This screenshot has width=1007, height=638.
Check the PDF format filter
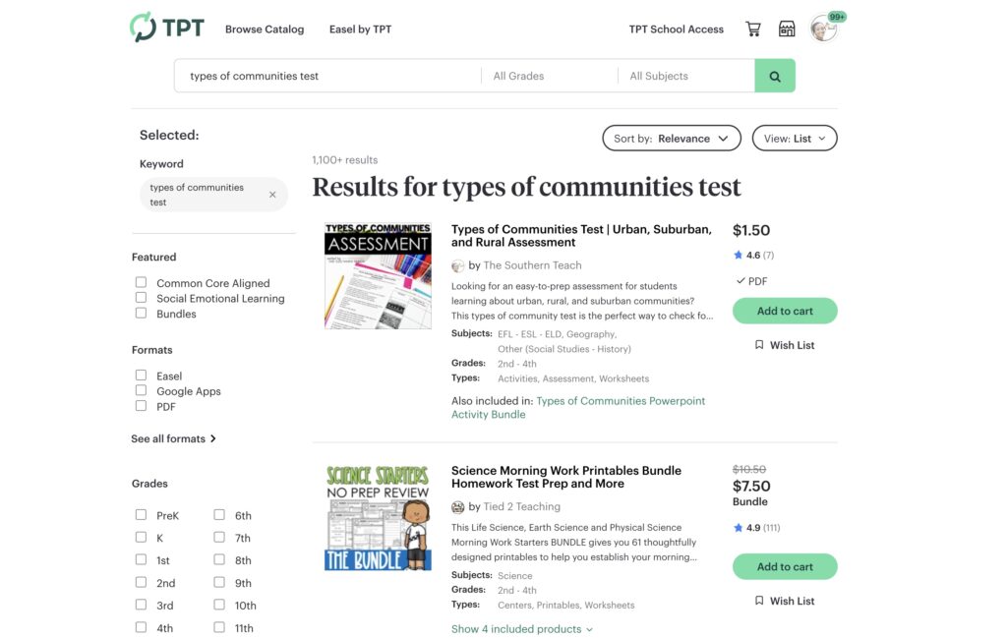pos(142,406)
